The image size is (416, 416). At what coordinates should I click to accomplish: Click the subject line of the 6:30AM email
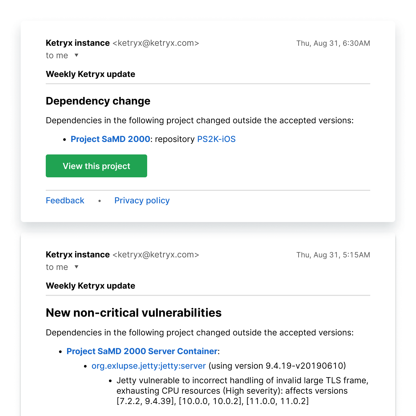(x=90, y=74)
